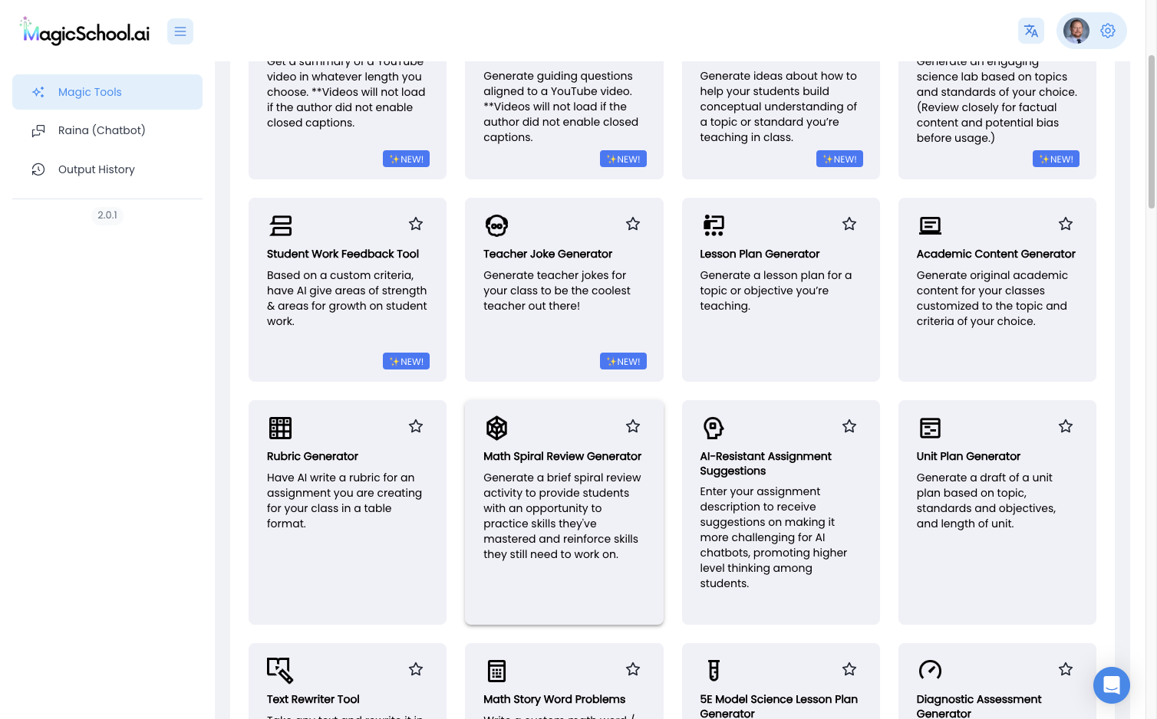Click the page vertical scrollbar
The height and width of the screenshot is (719, 1157).
pos(1151,132)
